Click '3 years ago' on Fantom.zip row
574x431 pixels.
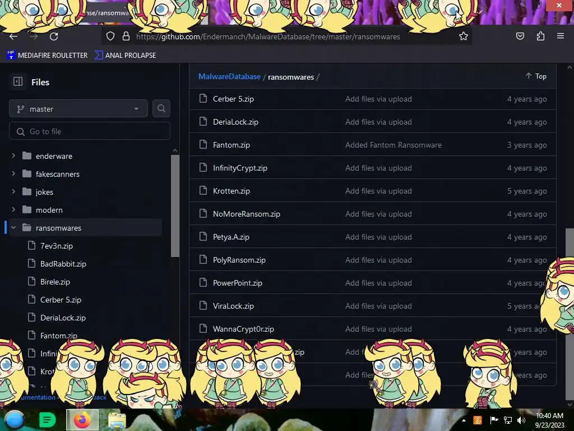point(527,145)
